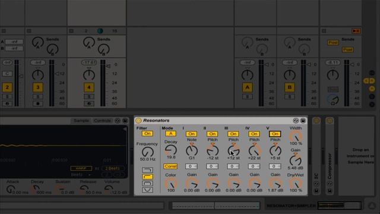Image resolution: width=380 pixels, height=214 pixels.
Task: Click the filter Frequency knob at 50.0 Hz
Action: pos(147,152)
